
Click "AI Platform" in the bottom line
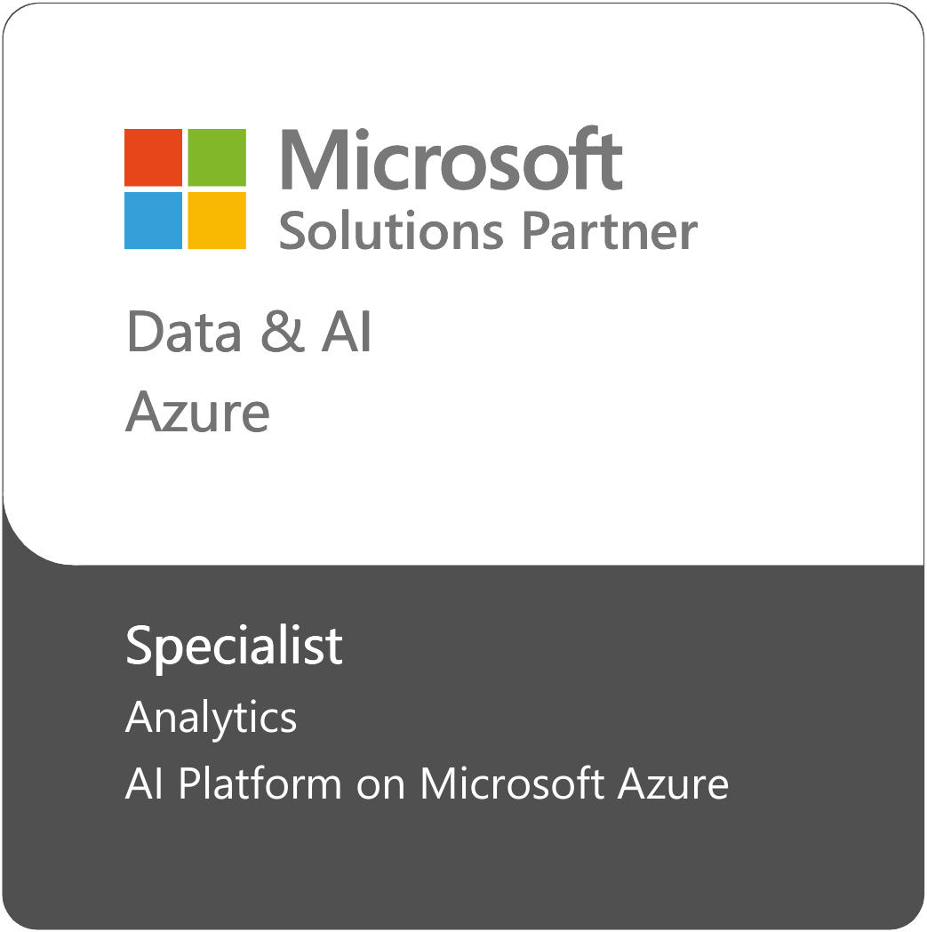coord(233,785)
